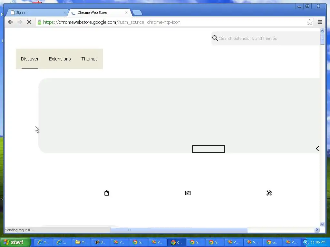Click the film clapper entertainment icon

pos(188,193)
